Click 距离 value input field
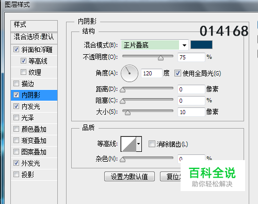Screen dimensions: 258x204 tap(191, 89)
